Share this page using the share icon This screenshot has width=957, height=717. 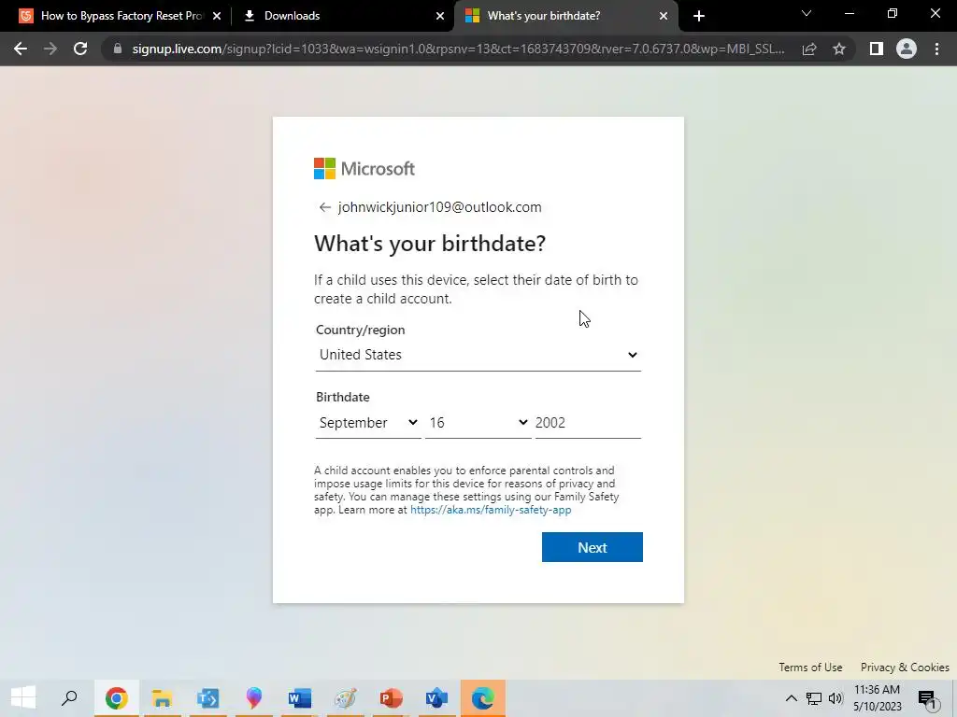click(809, 49)
